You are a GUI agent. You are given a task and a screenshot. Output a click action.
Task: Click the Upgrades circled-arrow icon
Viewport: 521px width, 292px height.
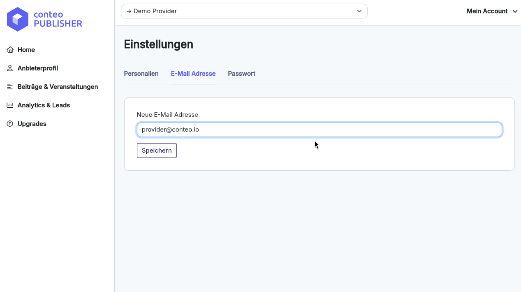(x=10, y=124)
